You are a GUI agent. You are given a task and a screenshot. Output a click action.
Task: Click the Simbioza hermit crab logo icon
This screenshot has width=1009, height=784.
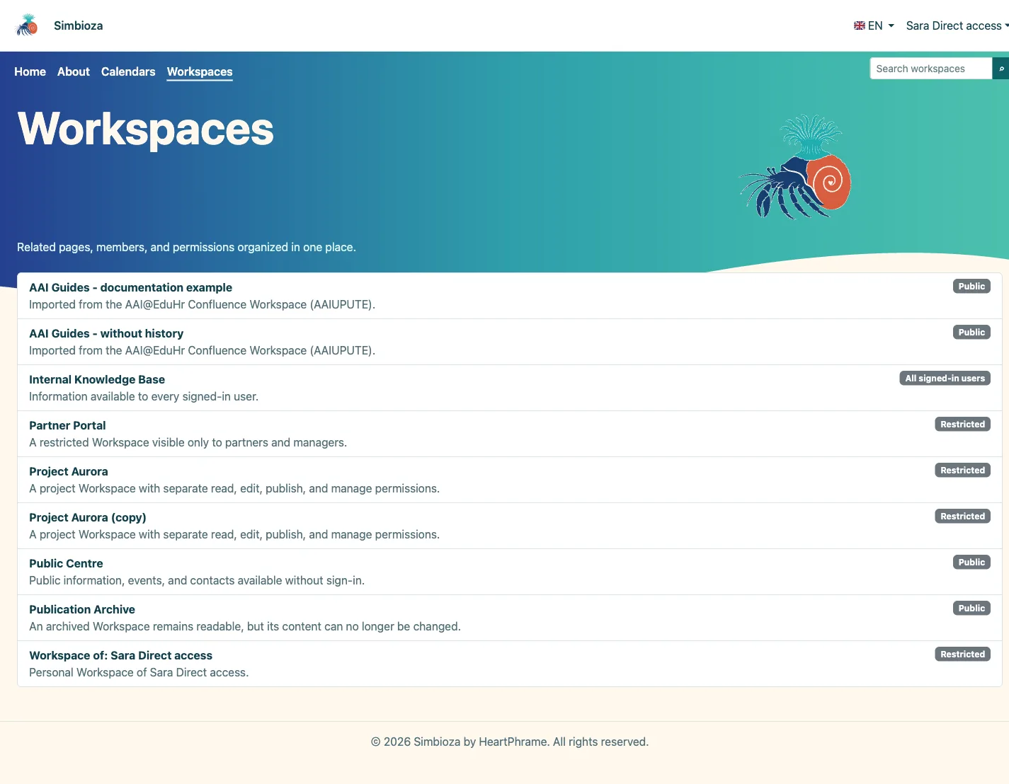tap(27, 25)
